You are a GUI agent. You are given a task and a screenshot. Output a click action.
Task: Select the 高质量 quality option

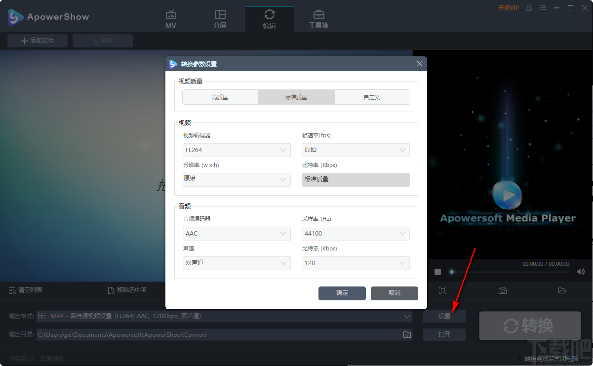tap(220, 97)
